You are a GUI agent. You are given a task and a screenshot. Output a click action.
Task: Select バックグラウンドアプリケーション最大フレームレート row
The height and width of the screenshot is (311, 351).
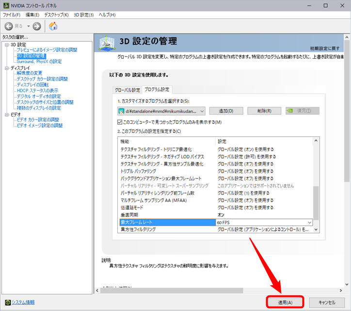tap(215, 179)
